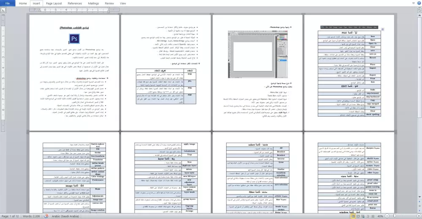Switch to Full Screen Reading view
This screenshot has height=219, width=422.
coord(358,216)
